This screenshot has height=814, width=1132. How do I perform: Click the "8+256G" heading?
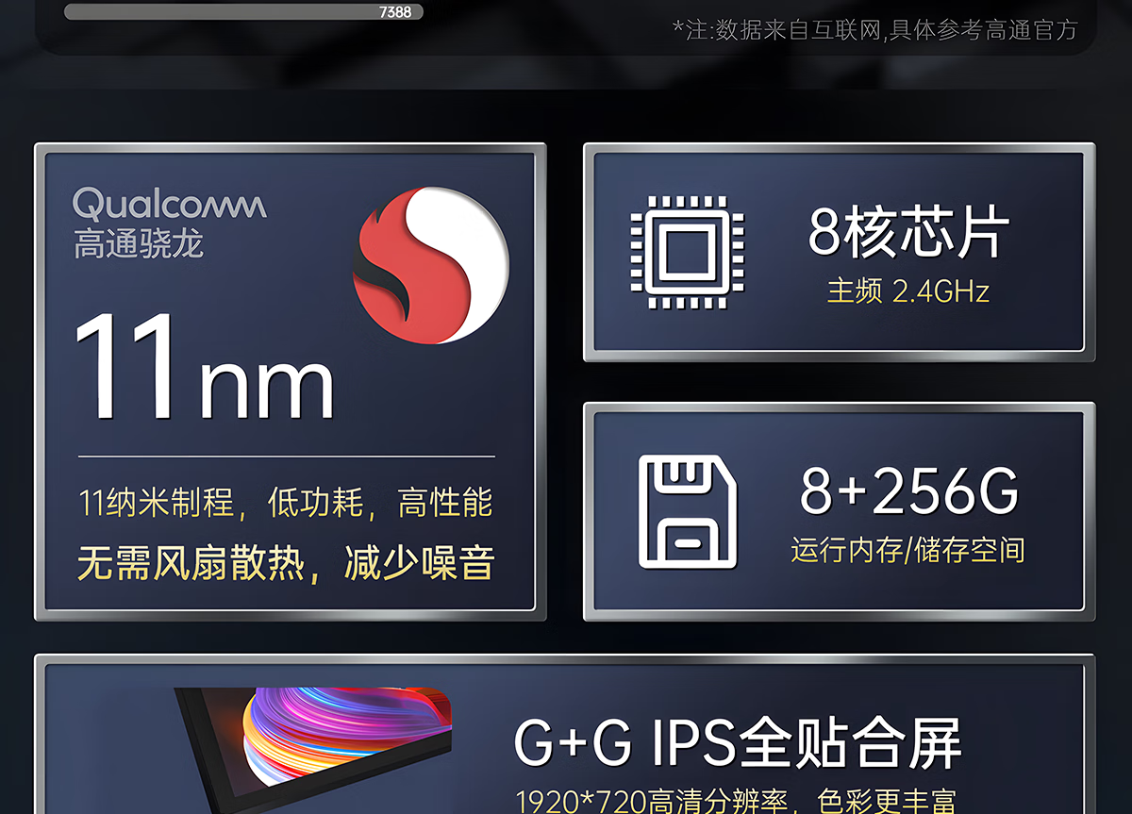click(x=908, y=490)
